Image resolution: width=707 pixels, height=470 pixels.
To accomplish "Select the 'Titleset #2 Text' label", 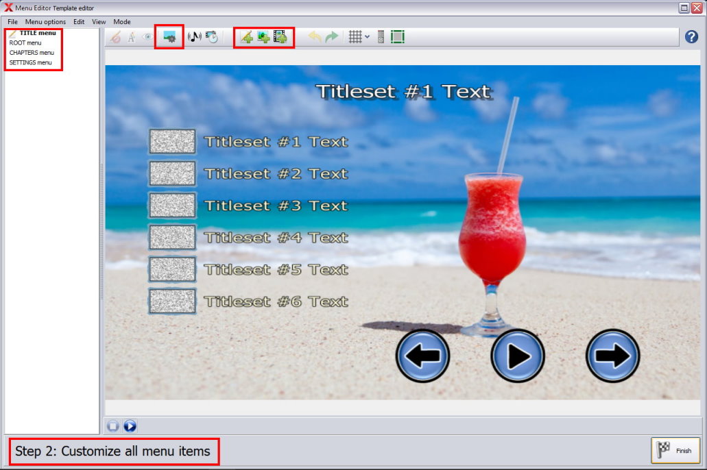I will click(276, 174).
